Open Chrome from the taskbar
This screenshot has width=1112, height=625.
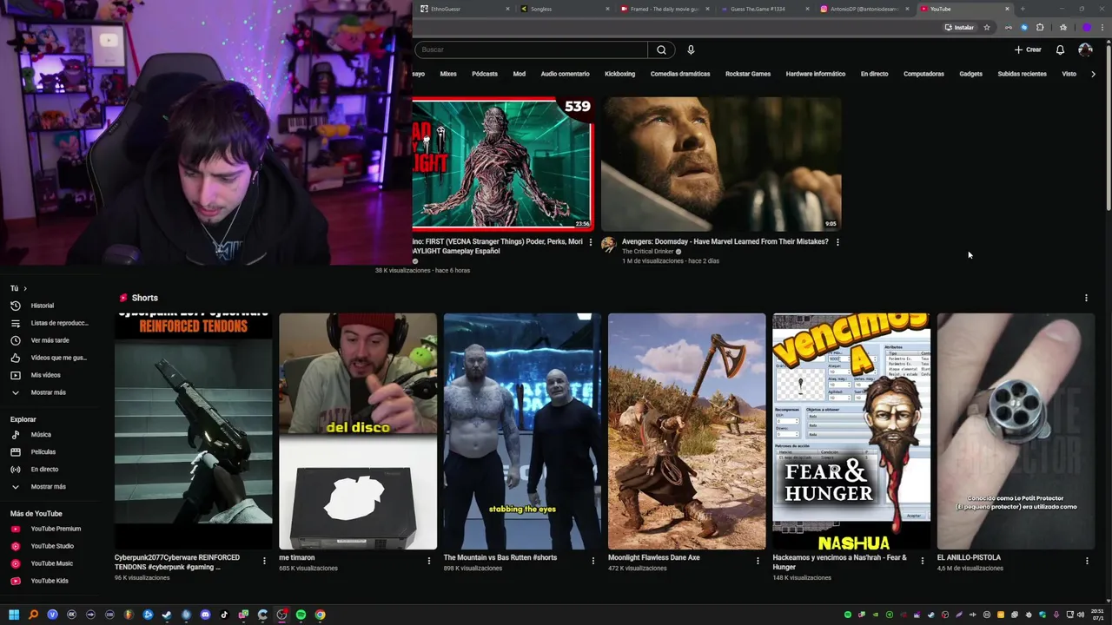[x=320, y=615]
